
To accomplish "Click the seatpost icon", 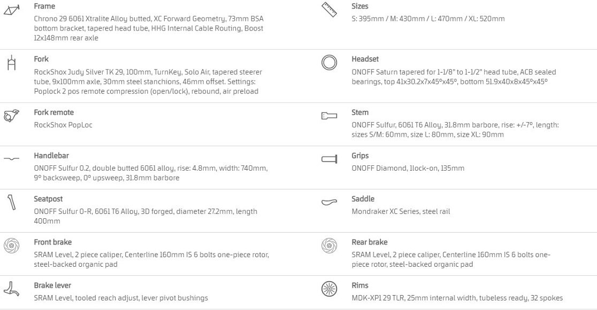I will pos(11,202).
